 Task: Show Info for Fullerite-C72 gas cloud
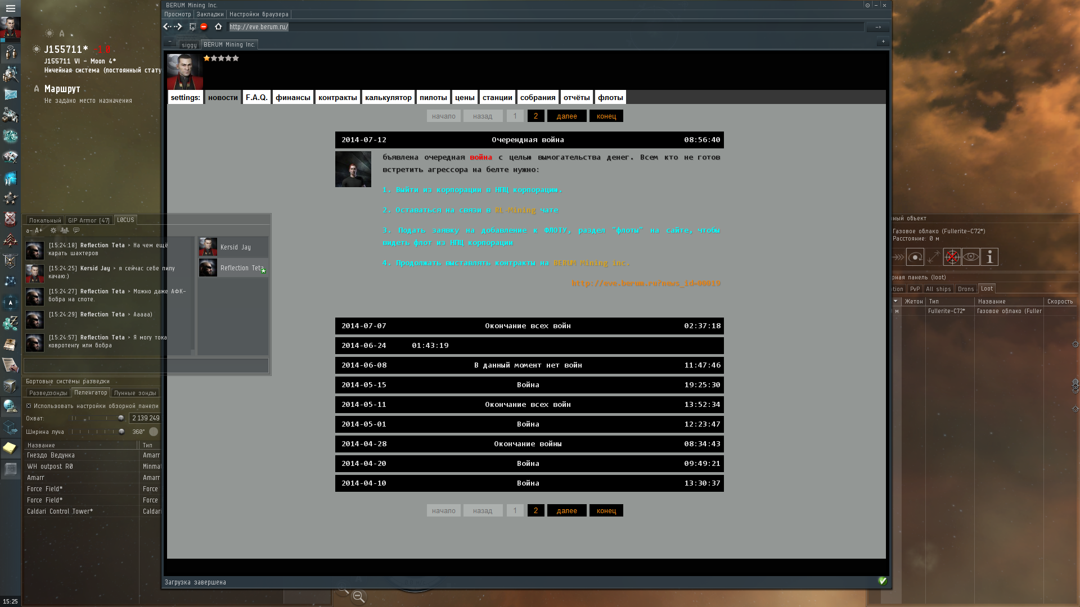989,257
